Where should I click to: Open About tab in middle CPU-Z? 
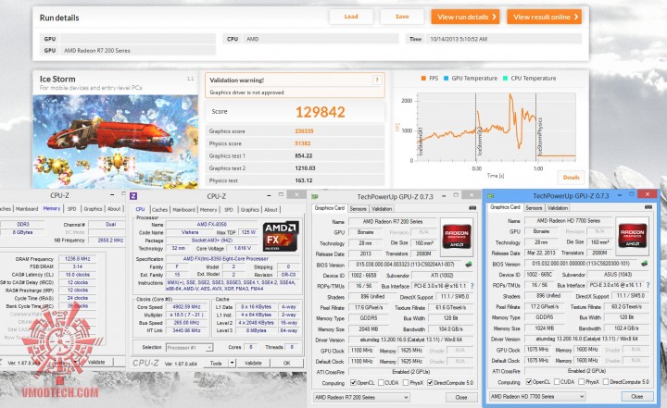(x=271, y=209)
